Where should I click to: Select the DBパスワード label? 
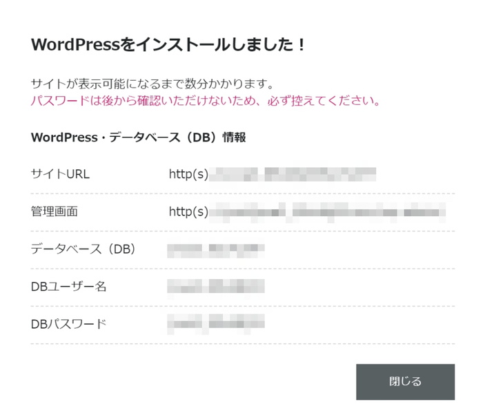pyautogui.click(x=68, y=324)
